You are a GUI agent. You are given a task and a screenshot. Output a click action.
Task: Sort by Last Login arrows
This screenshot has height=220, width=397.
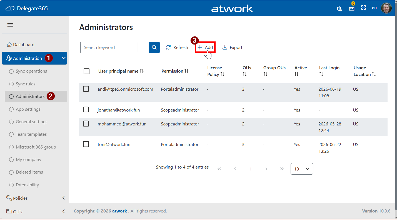click(321, 74)
